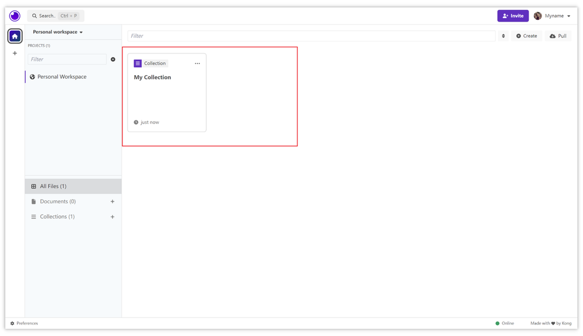Add a new document with plus icon

[x=113, y=201]
